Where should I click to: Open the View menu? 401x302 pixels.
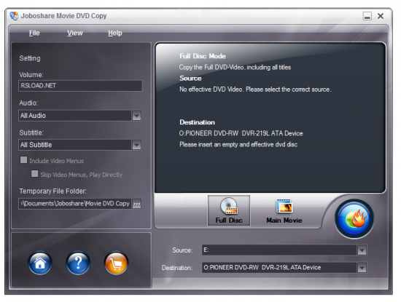(75, 33)
